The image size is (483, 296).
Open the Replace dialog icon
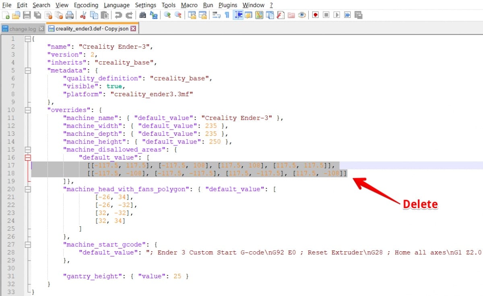[x=153, y=15]
